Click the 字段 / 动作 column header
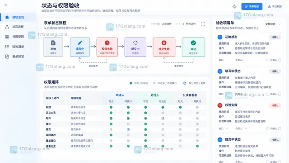Viewport: 289px width, 163px height. (x=52, y=98)
